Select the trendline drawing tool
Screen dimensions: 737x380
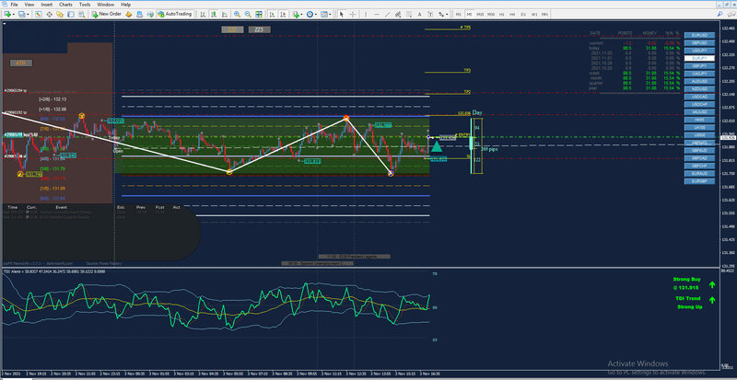(387, 15)
